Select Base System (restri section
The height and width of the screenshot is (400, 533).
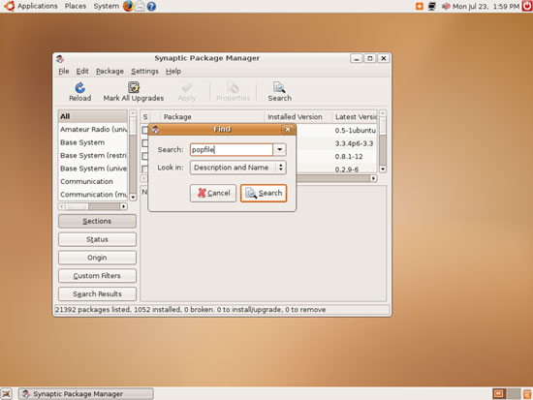coord(93,155)
